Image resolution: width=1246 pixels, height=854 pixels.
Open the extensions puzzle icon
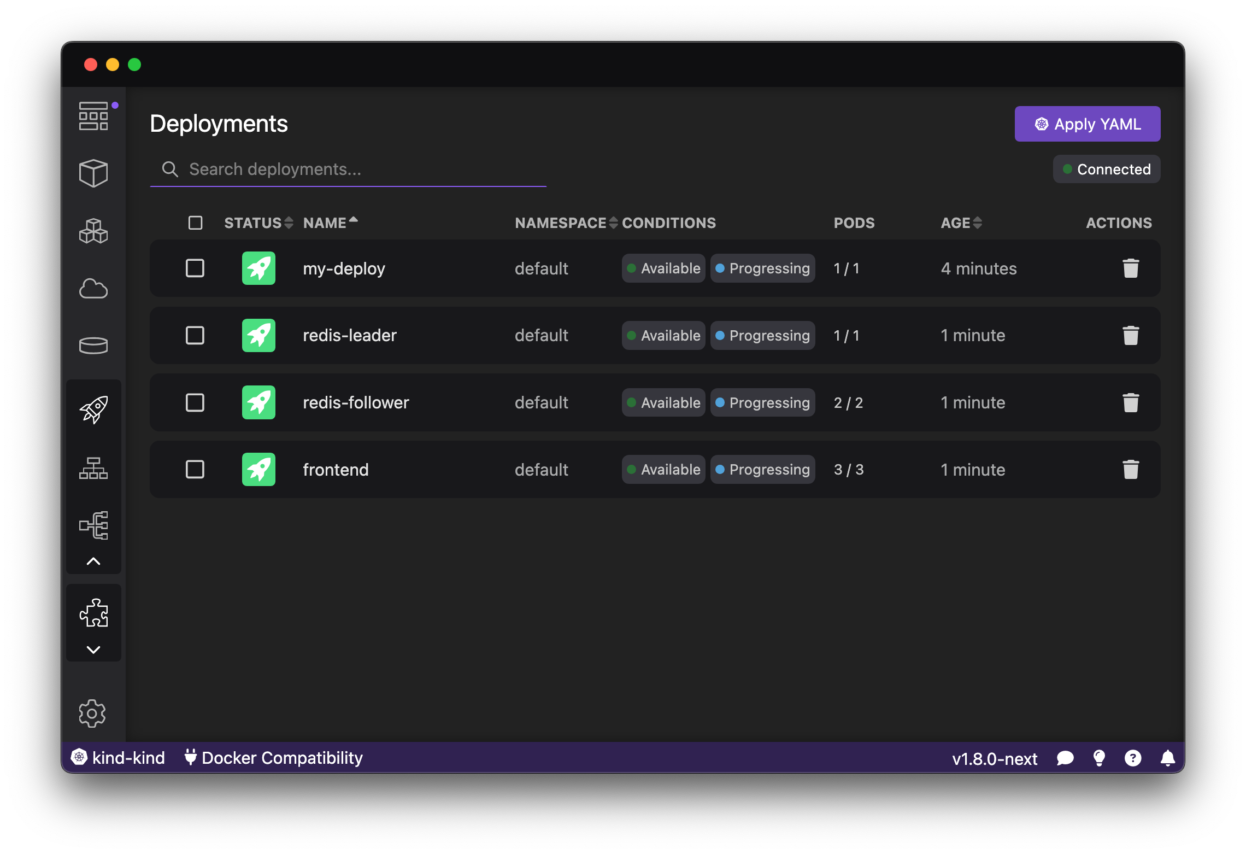point(93,613)
